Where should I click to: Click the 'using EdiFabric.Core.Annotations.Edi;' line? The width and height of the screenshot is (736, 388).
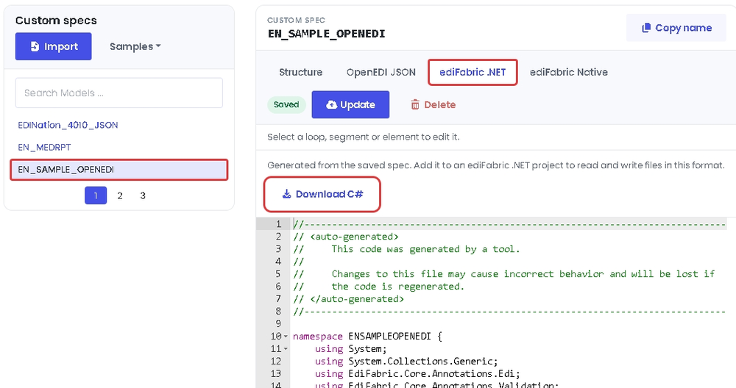(x=417, y=374)
